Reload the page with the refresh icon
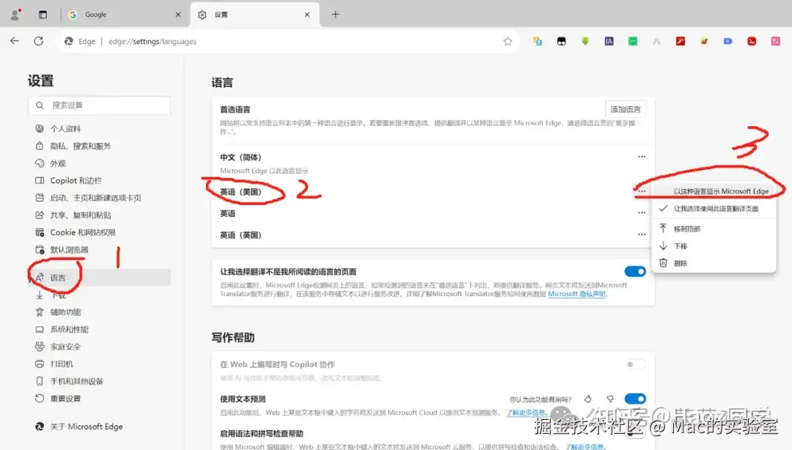This screenshot has width=792, height=450. [x=38, y=41]
